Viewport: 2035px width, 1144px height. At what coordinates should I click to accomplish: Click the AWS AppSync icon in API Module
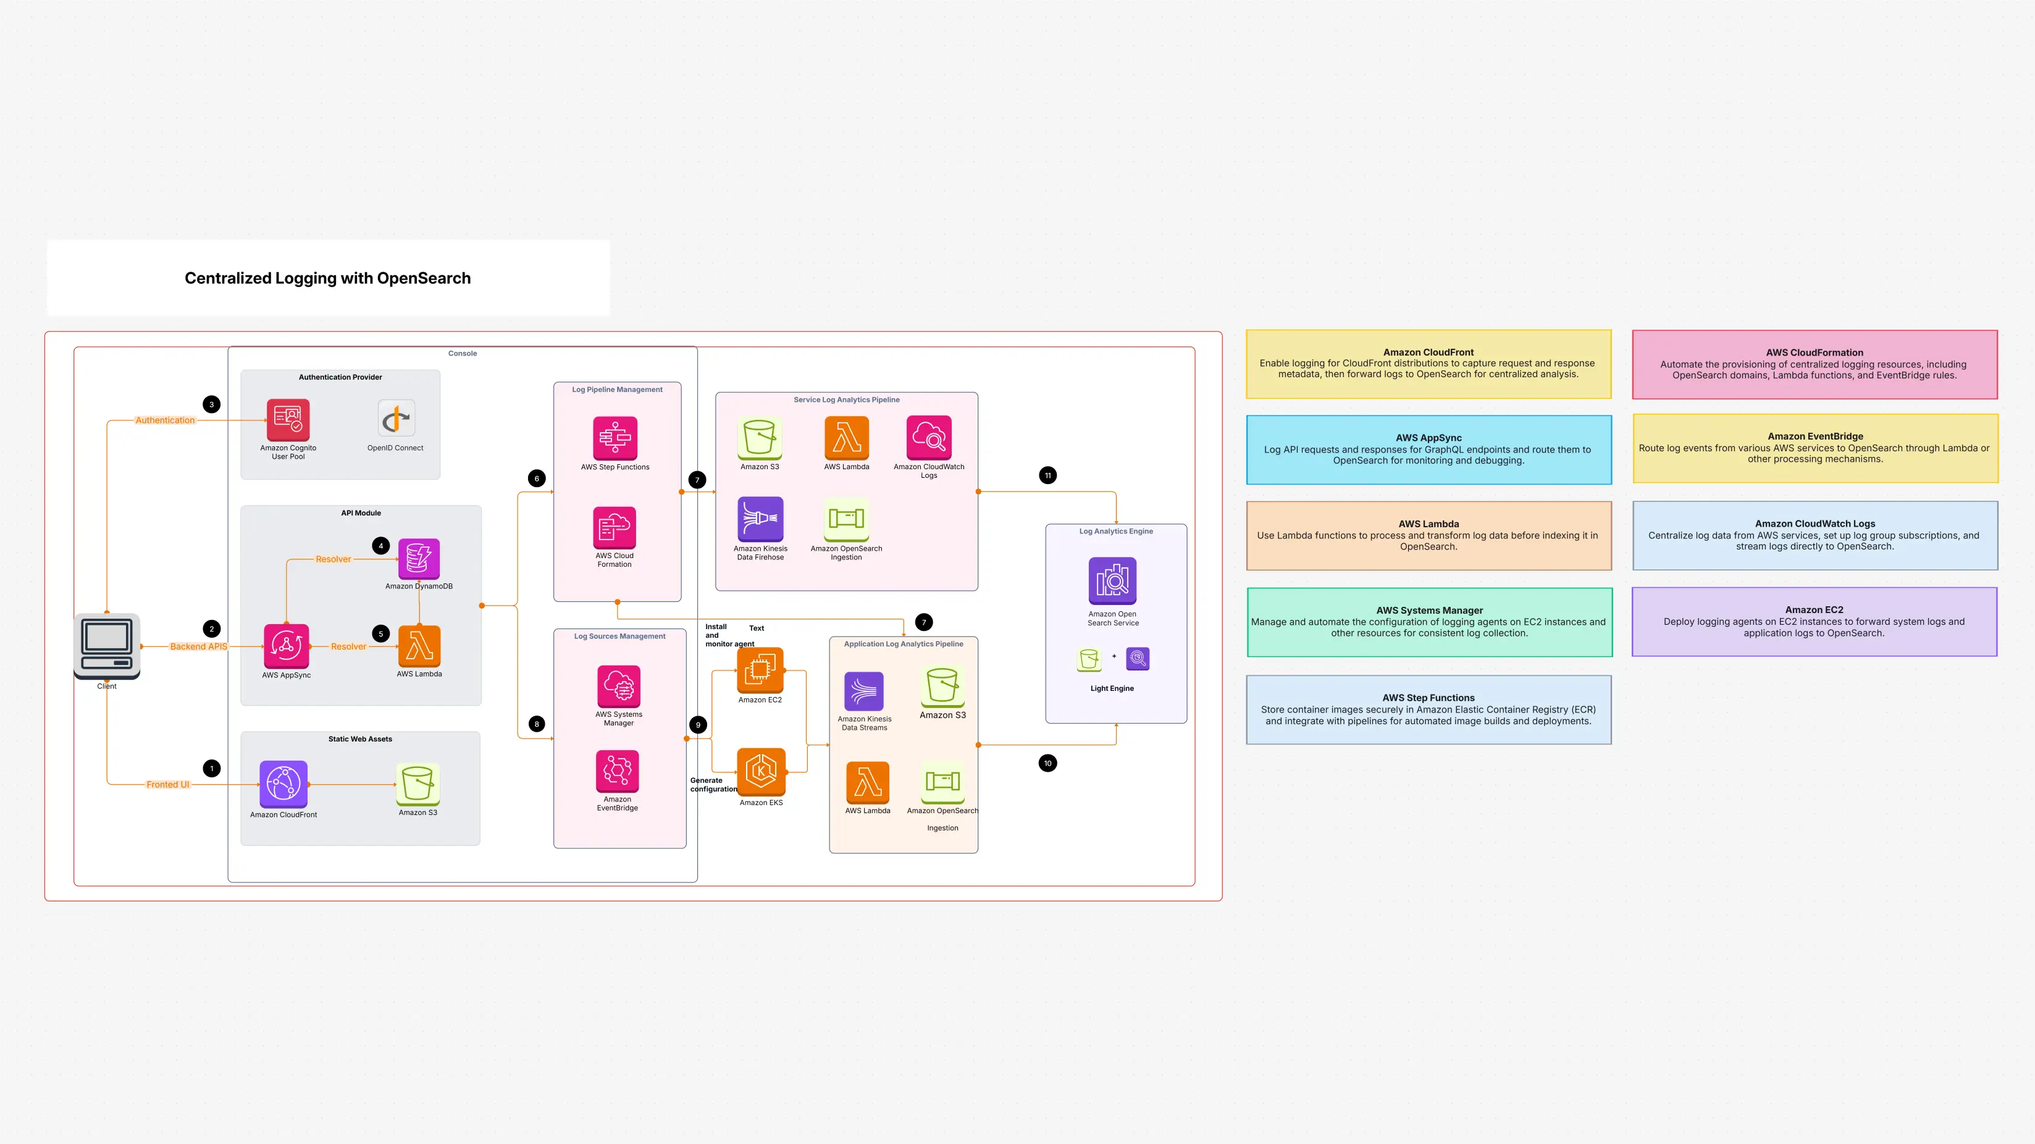[x=286, y=648]
